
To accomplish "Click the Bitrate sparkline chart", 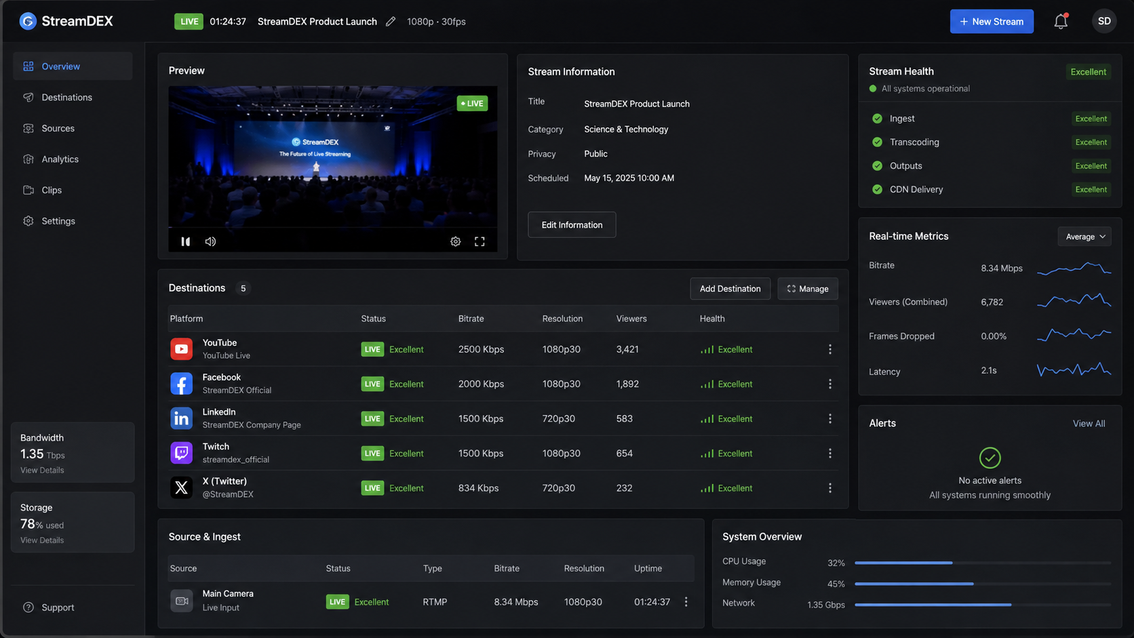I will coord(1074,268).
